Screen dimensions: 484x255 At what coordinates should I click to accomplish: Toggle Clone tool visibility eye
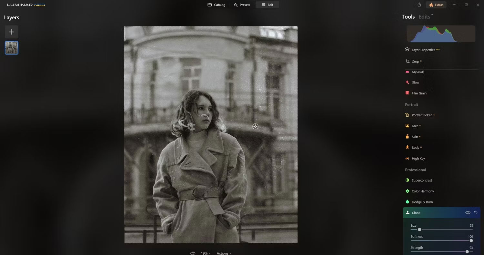[x=468, y=213]
